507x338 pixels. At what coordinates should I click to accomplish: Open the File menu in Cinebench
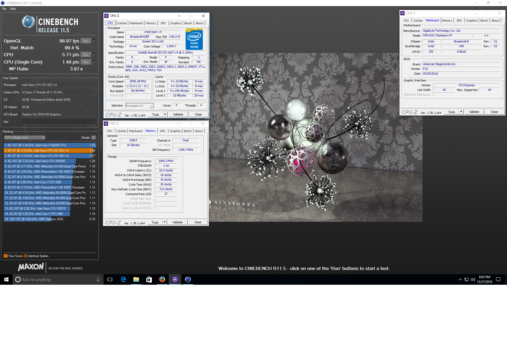[4, 9]
